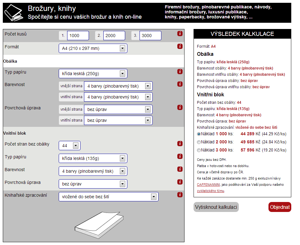This screenshot has height=245, width=300.
Task: Click info icon for Počet stran bez obálky
Action: (180, 143)
